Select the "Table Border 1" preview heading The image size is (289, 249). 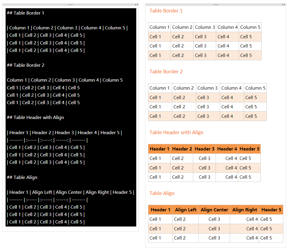pyautogui.click(x=166, y=11)
